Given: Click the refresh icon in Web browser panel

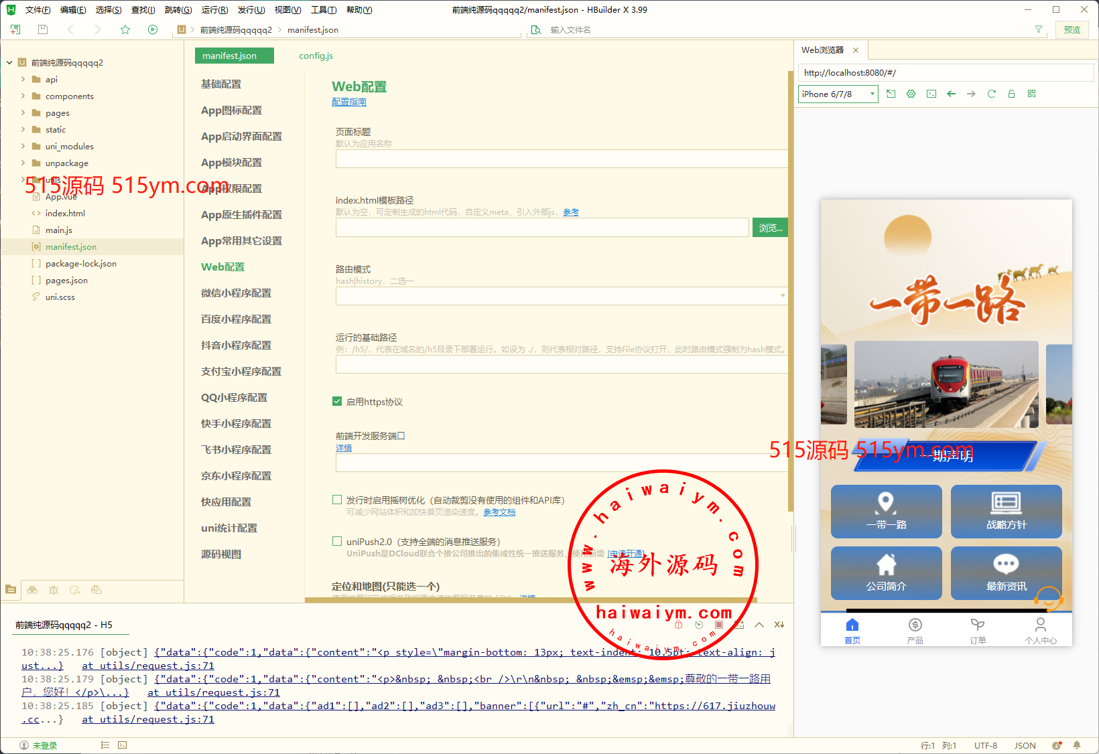Looking at the screenshot, I should [991, 94].
